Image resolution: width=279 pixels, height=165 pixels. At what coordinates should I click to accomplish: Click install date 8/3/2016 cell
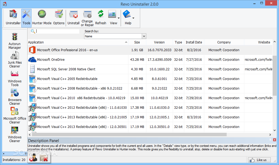(194, 117)
